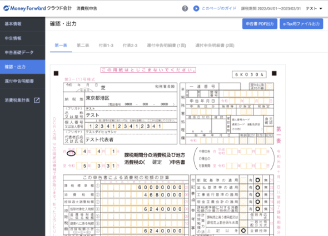The image size is (328, 236).
Task: Switch to the 第二表 tab
Action: [x=83, y=46]
